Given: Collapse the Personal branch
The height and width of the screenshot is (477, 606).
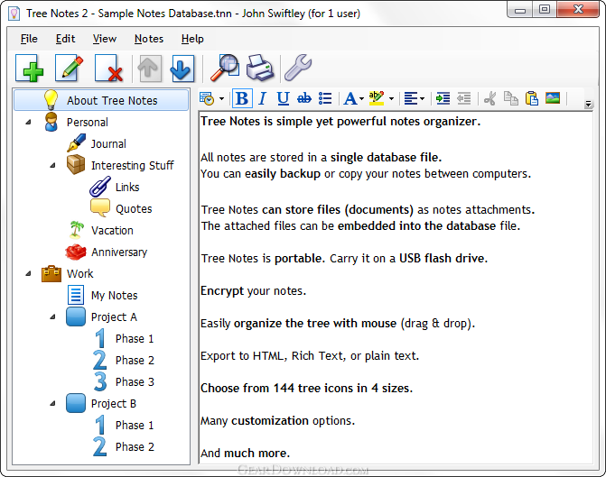Looking at the screenshot, I should point(28,123).
